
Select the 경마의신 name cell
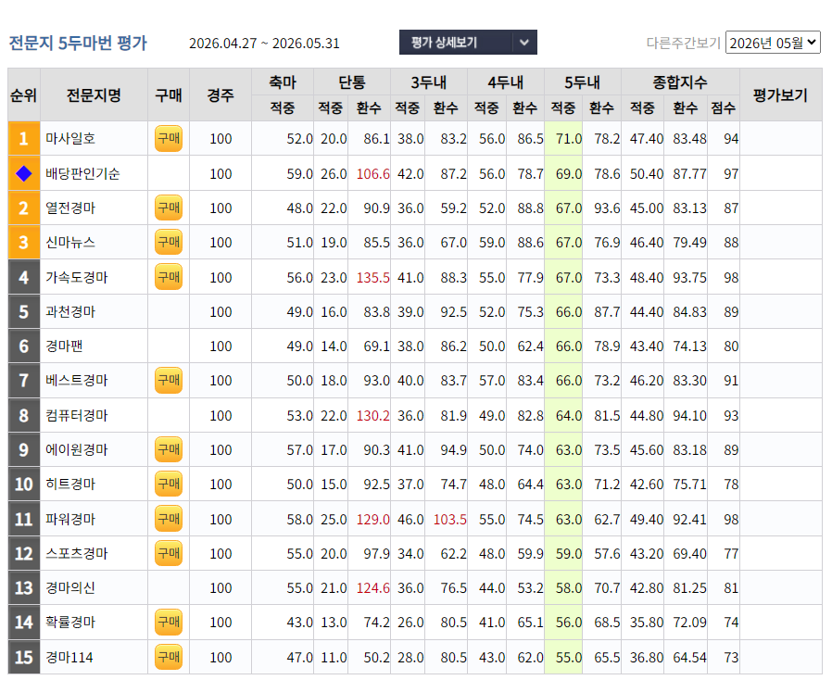(94, 587)
